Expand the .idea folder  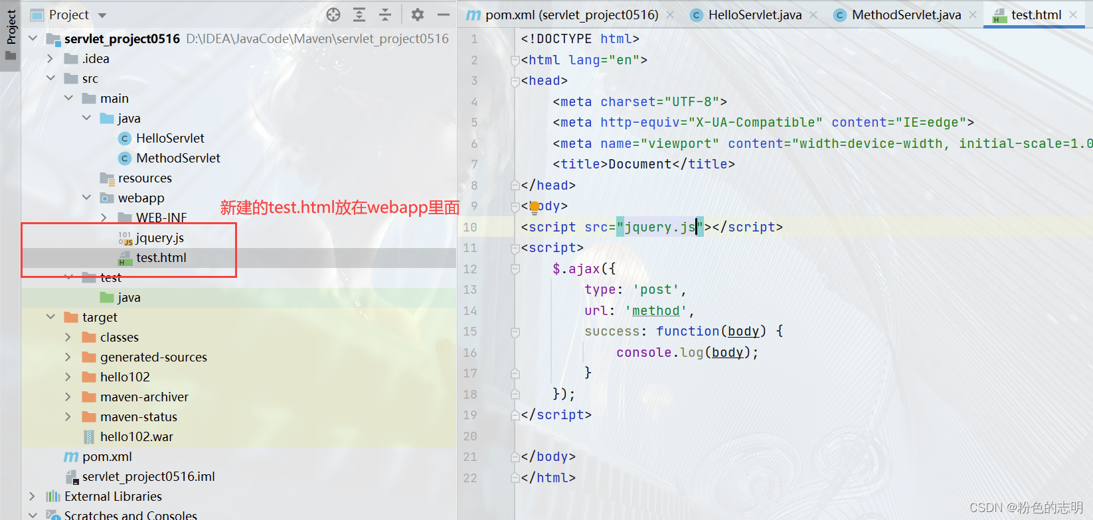point(50,58)
